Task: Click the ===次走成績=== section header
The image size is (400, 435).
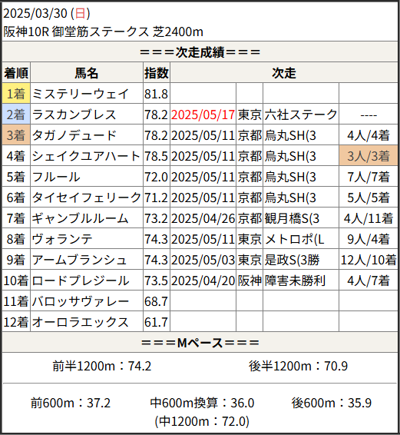Action: (x=200, y=51)
